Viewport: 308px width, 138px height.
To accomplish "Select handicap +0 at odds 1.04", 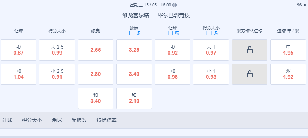I will point(18,74).
